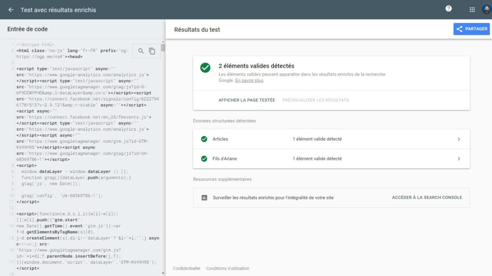Open the help question mark icon
Viewport: 492px width, 276px height.
pyautogui.click(x=448, y=9)
